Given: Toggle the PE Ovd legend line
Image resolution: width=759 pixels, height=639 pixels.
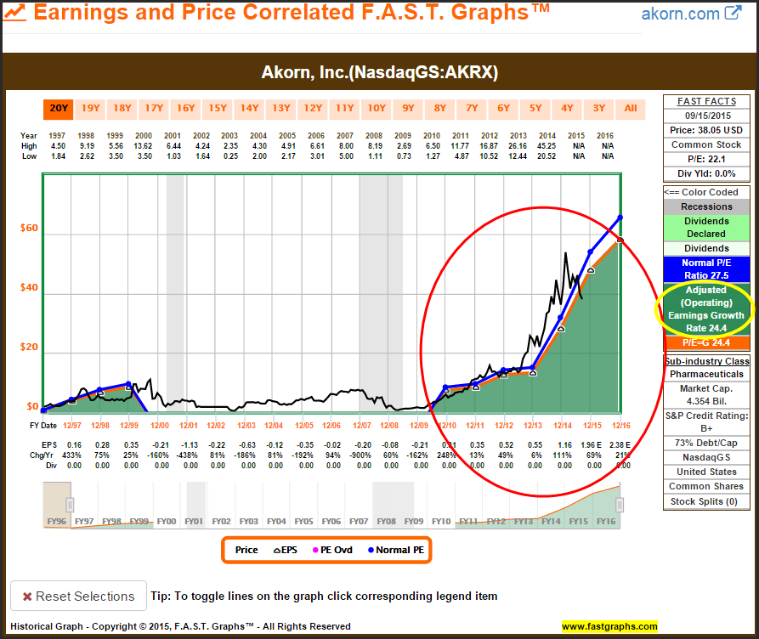Looking at the screenshot, I should tap(334, 550).
